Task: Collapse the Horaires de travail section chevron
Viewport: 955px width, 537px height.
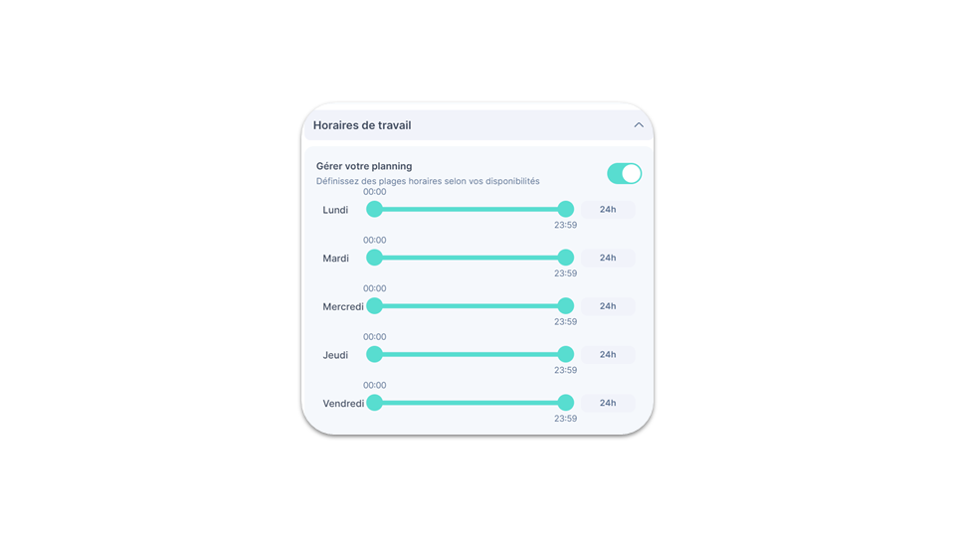Action: 639,125
